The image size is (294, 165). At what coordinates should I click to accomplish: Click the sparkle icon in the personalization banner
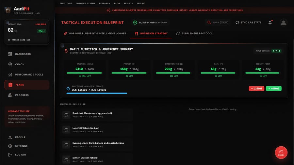[108, 10]
